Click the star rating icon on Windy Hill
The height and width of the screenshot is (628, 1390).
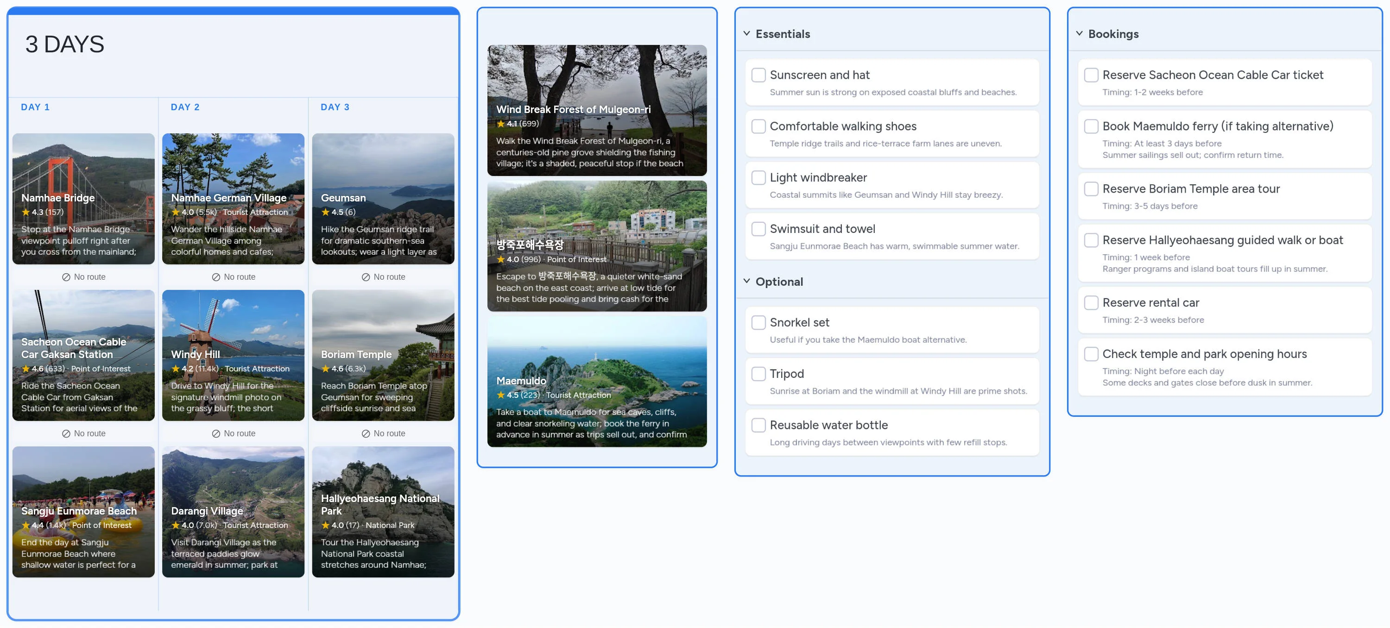tap(175, 369)
